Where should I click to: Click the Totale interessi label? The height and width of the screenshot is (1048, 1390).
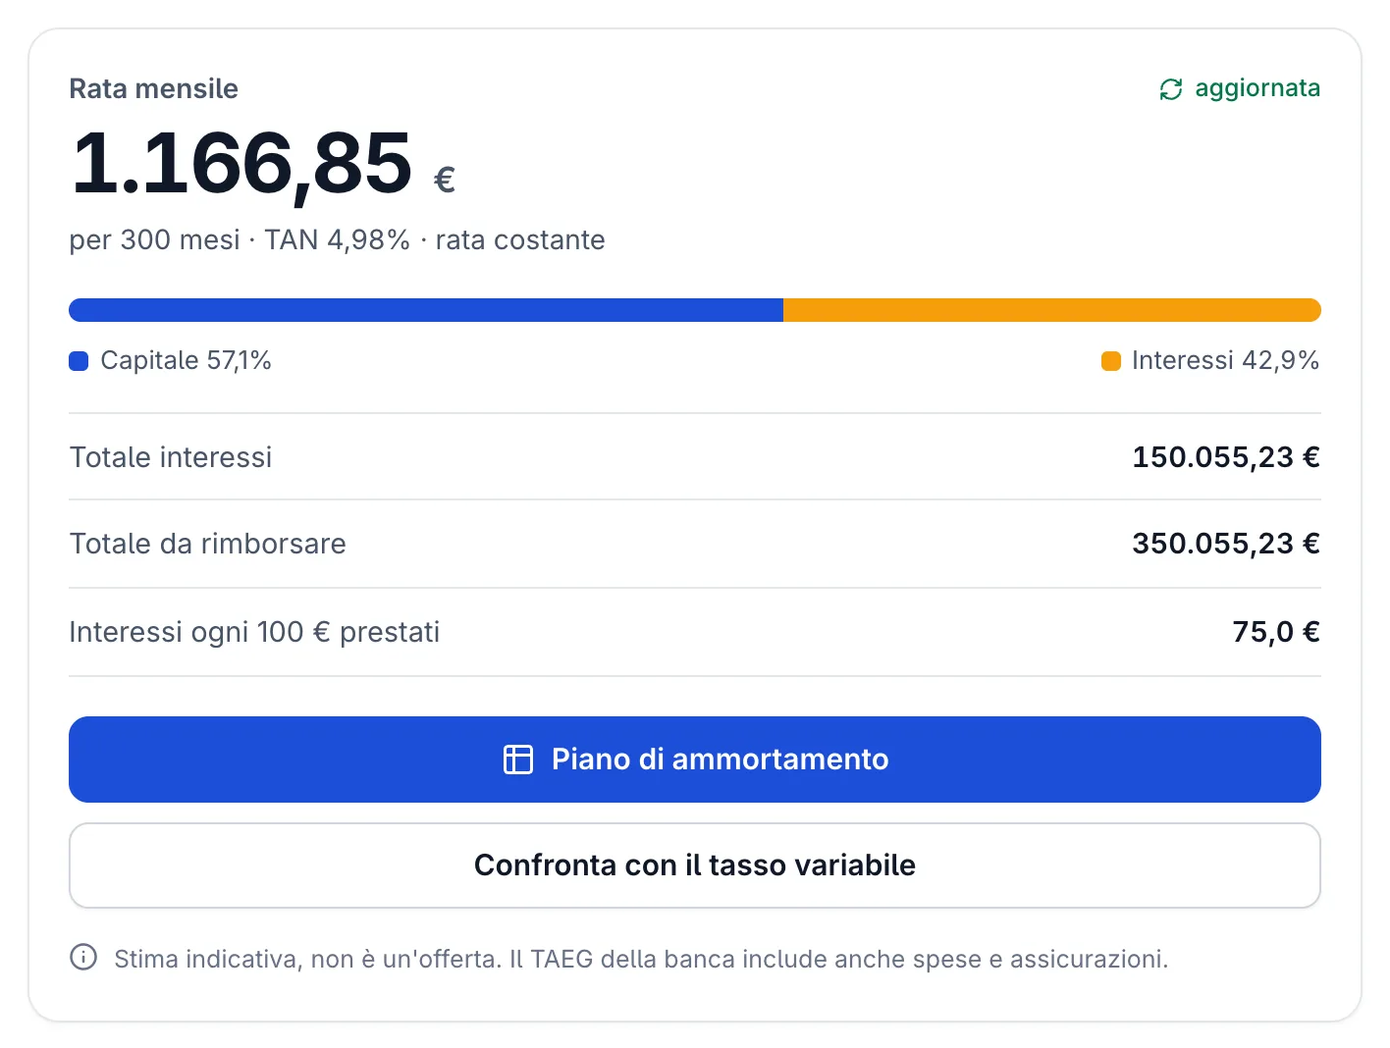point(171,457)
